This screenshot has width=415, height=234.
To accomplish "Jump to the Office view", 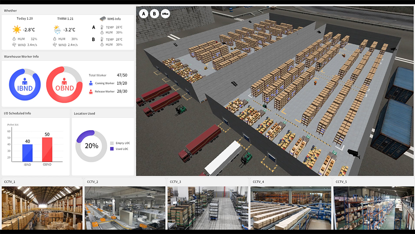I will click(x=165, y=14).
